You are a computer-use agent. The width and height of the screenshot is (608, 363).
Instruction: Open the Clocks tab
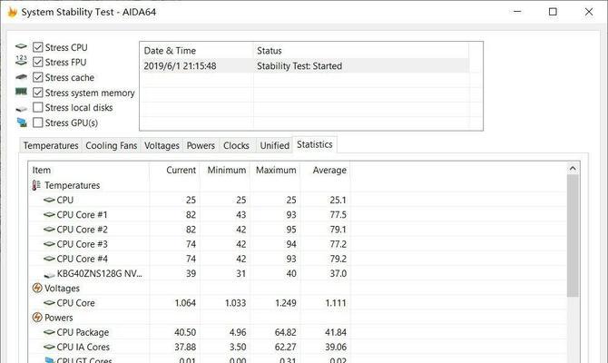236,145
